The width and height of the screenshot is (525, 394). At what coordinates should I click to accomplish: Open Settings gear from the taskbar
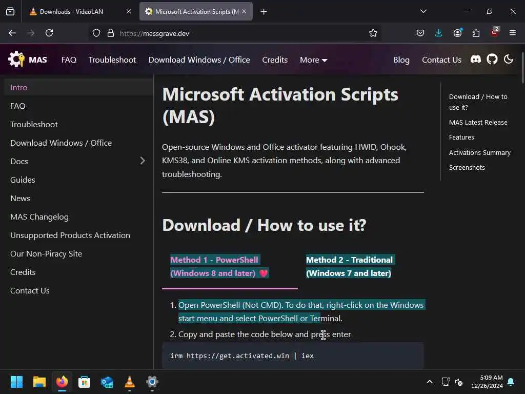pyautogui.click(x=152, y=382)
